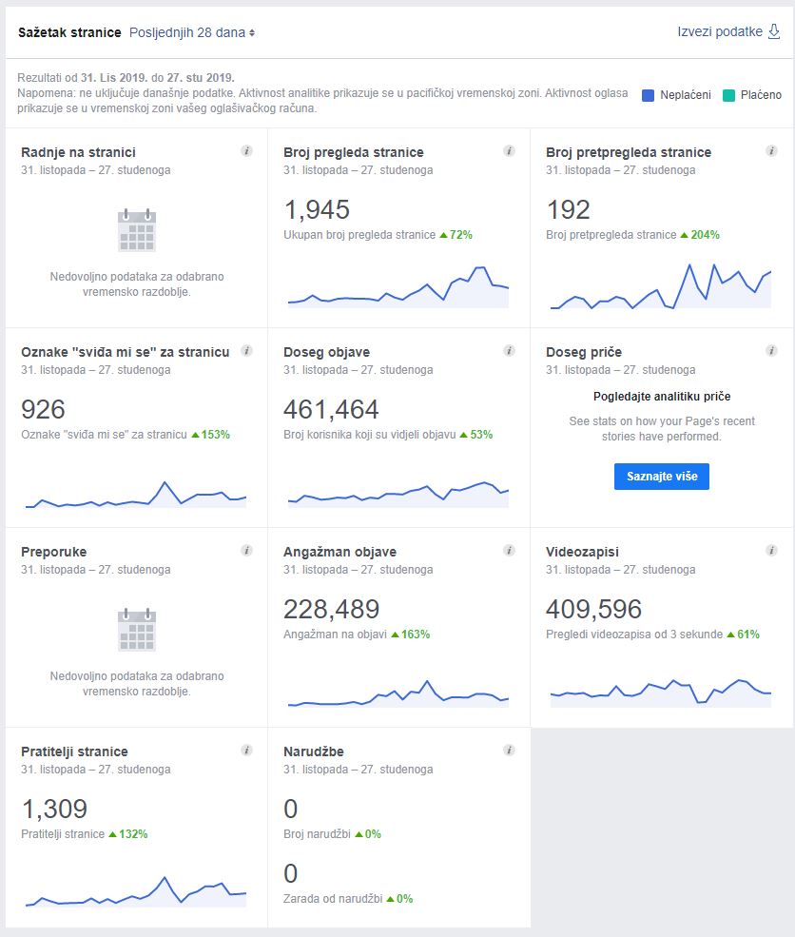Click the calendar icon in Preporuke card

tap(137, 629)
